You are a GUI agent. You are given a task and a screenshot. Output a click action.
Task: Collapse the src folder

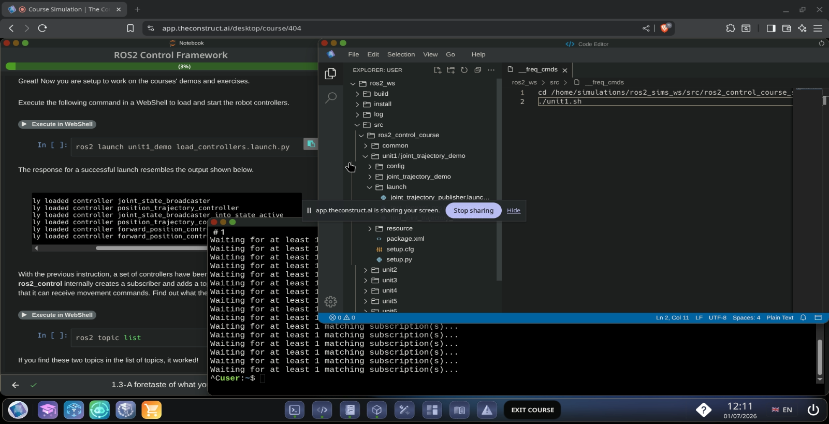tap(378, 125)
